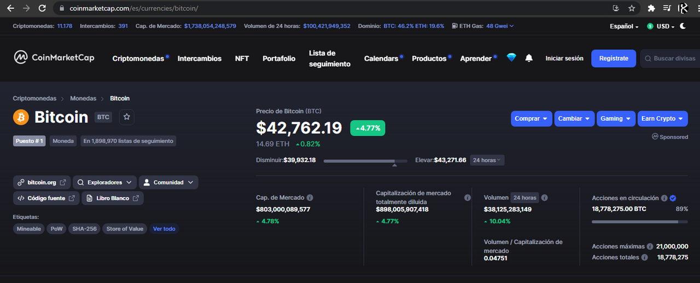Reload the page with the refresh icon
Screen dimensions: 700x283
click(43, 8)
